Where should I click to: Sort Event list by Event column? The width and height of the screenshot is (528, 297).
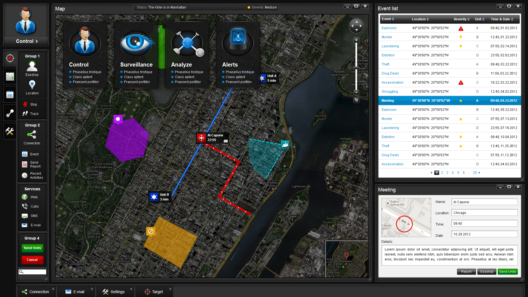[388, 19]
